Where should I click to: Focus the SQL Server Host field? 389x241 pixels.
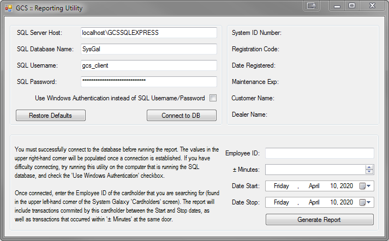149,33
